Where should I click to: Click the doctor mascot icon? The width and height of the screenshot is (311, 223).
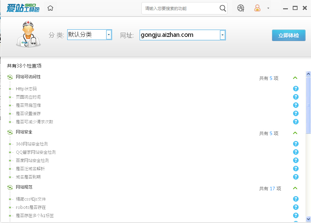click(28, 34)
